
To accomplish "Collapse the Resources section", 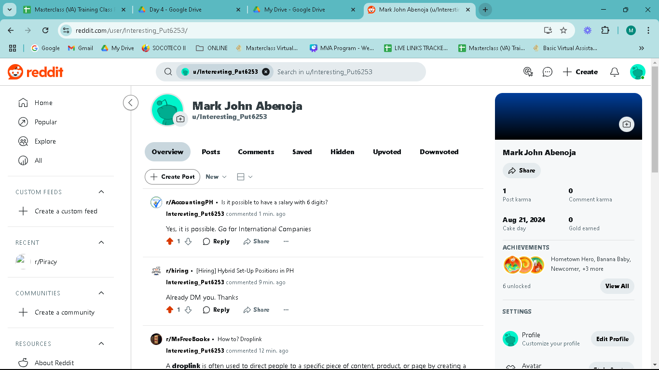I will [x=101, y=344].
